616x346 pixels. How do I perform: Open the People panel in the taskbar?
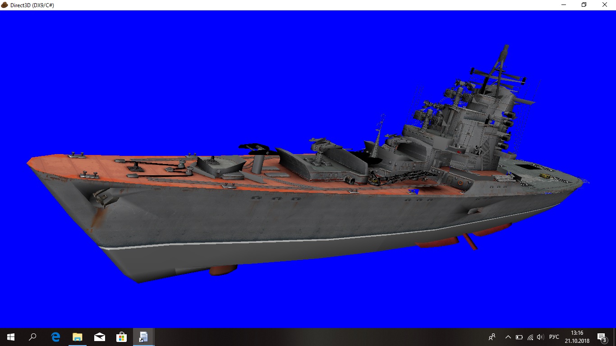tap(492, 337)
